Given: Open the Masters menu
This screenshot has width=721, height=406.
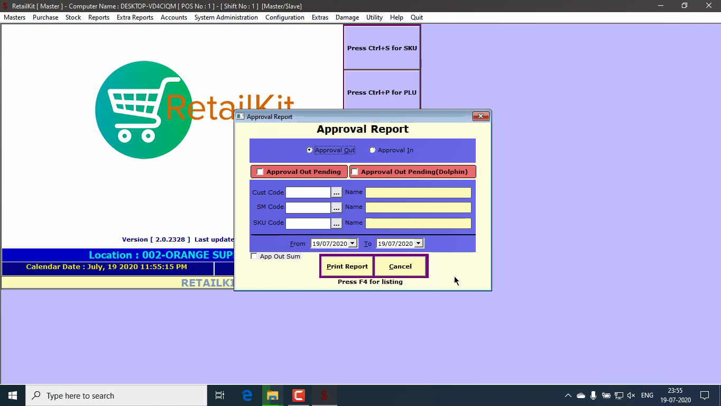Looking at the screenshot, I should (14, 17).
